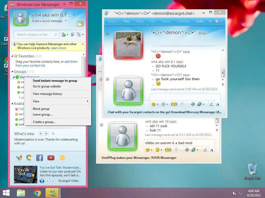Send a nudge in vm5 chat
265x198 pixels.
click(x=168, y=150)
